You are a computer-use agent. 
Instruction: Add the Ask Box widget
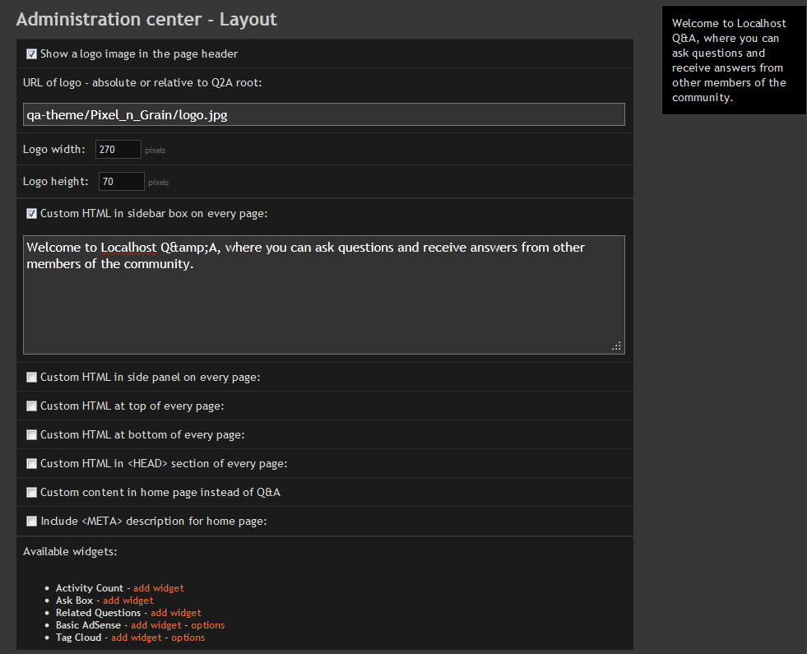click(128, 601)
